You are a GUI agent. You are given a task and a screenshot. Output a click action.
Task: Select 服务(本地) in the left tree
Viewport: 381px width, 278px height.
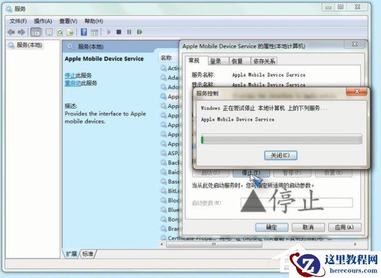(29, 45)
